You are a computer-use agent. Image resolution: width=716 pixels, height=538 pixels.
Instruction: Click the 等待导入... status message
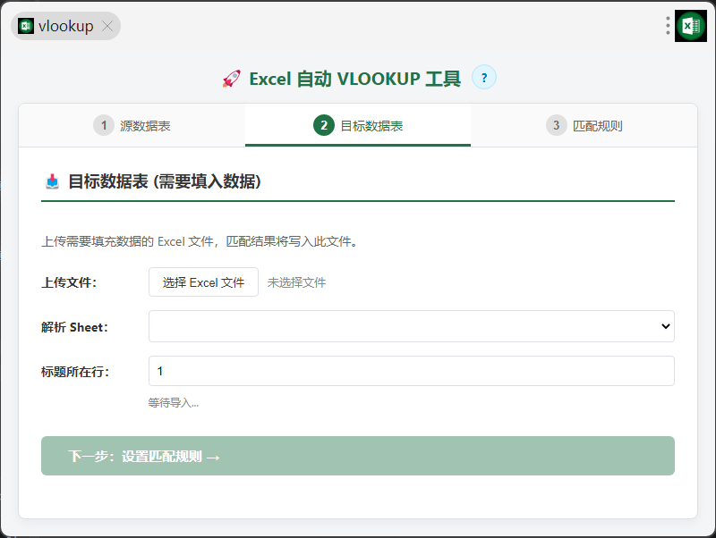[174, 403]
